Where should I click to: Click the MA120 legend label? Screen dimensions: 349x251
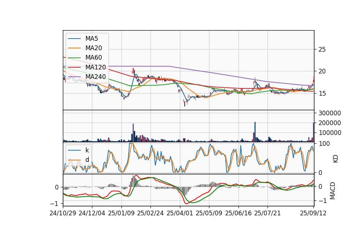tap(96, 67)
